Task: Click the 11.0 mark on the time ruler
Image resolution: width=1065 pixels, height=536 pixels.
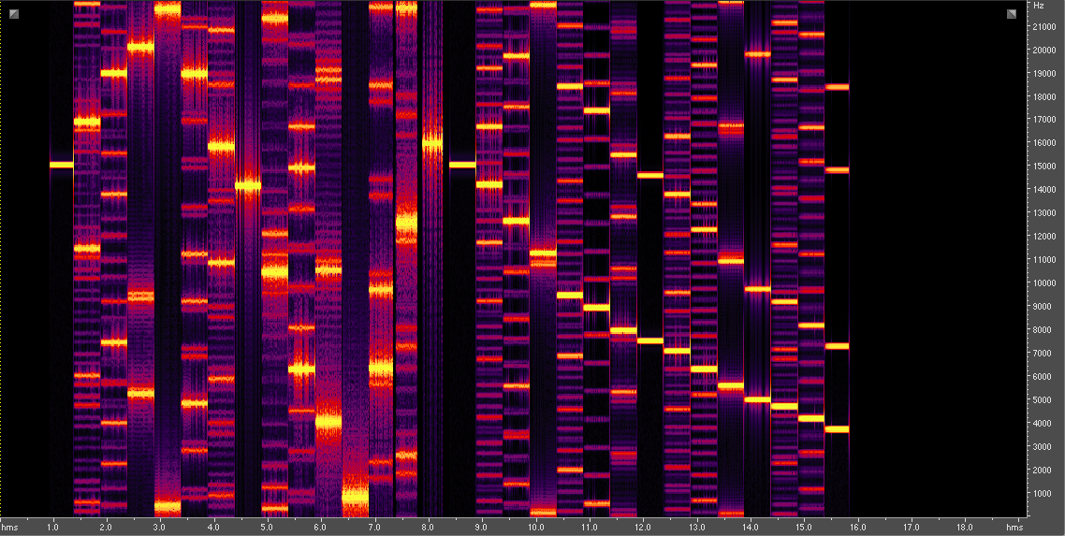Action: (589, 527)
